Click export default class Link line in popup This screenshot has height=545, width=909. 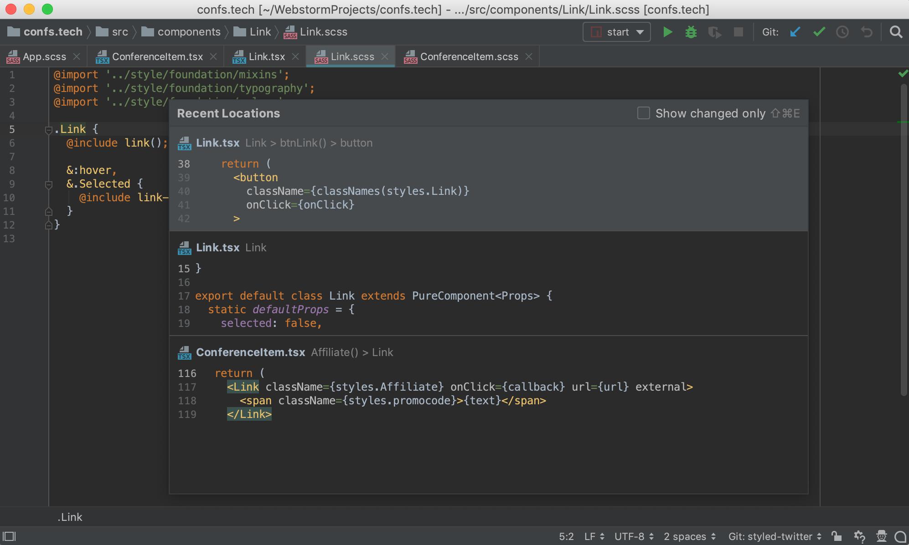[374, 296]
